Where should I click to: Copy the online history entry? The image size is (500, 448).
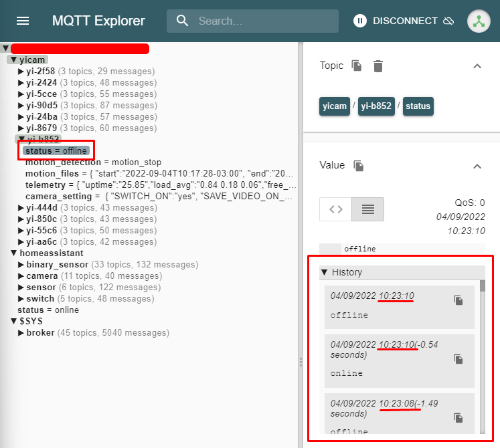click(459, 359)
